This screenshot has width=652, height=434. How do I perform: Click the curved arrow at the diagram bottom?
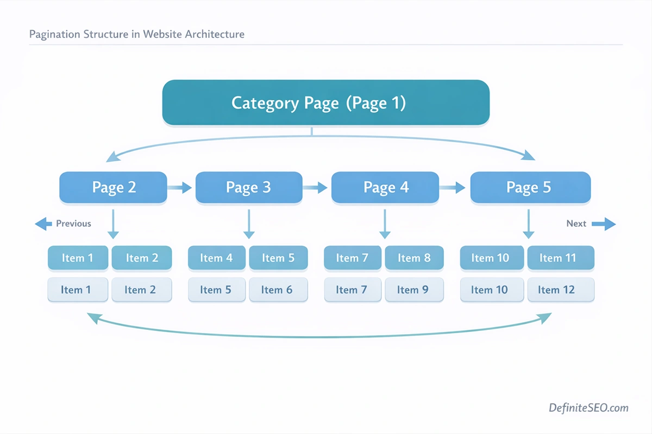point(321,334)
